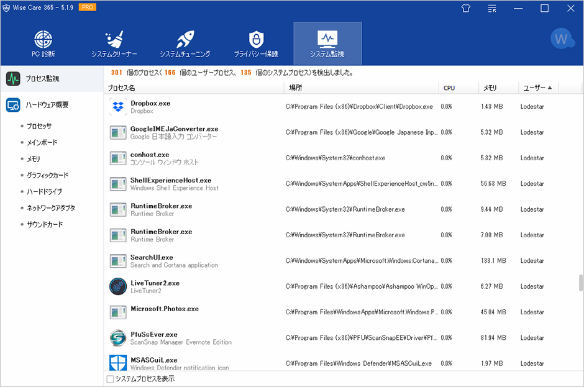Screen dimensions: 584x387
Task: Click the 81.94 MB memory value
Action: pos(493,338)
